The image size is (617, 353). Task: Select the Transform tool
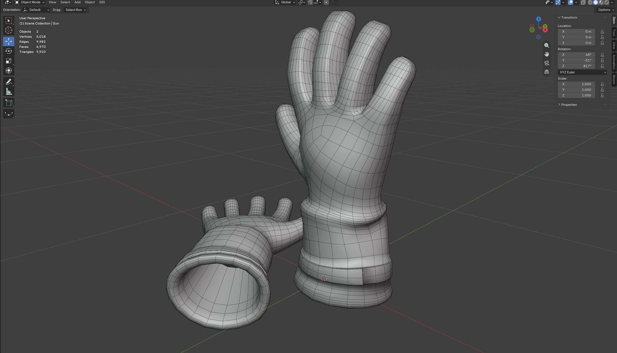[9, 71]
